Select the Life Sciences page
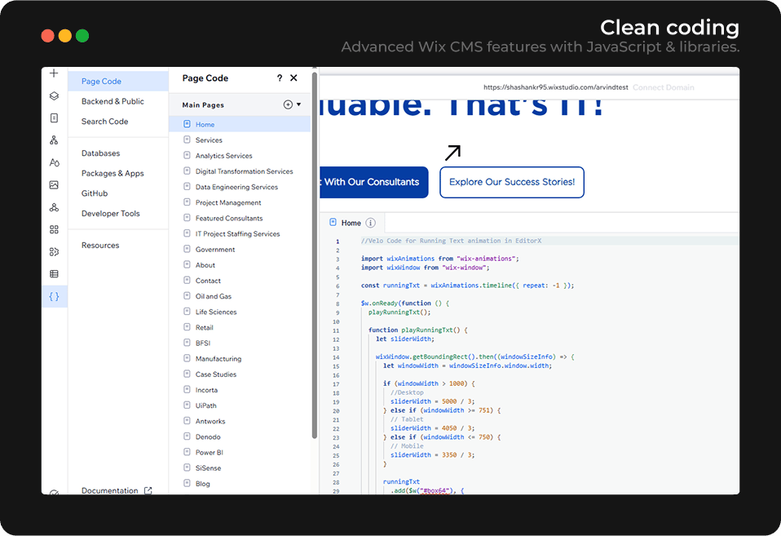The height and width of the screenshot is (536, 781). (240, 312)
